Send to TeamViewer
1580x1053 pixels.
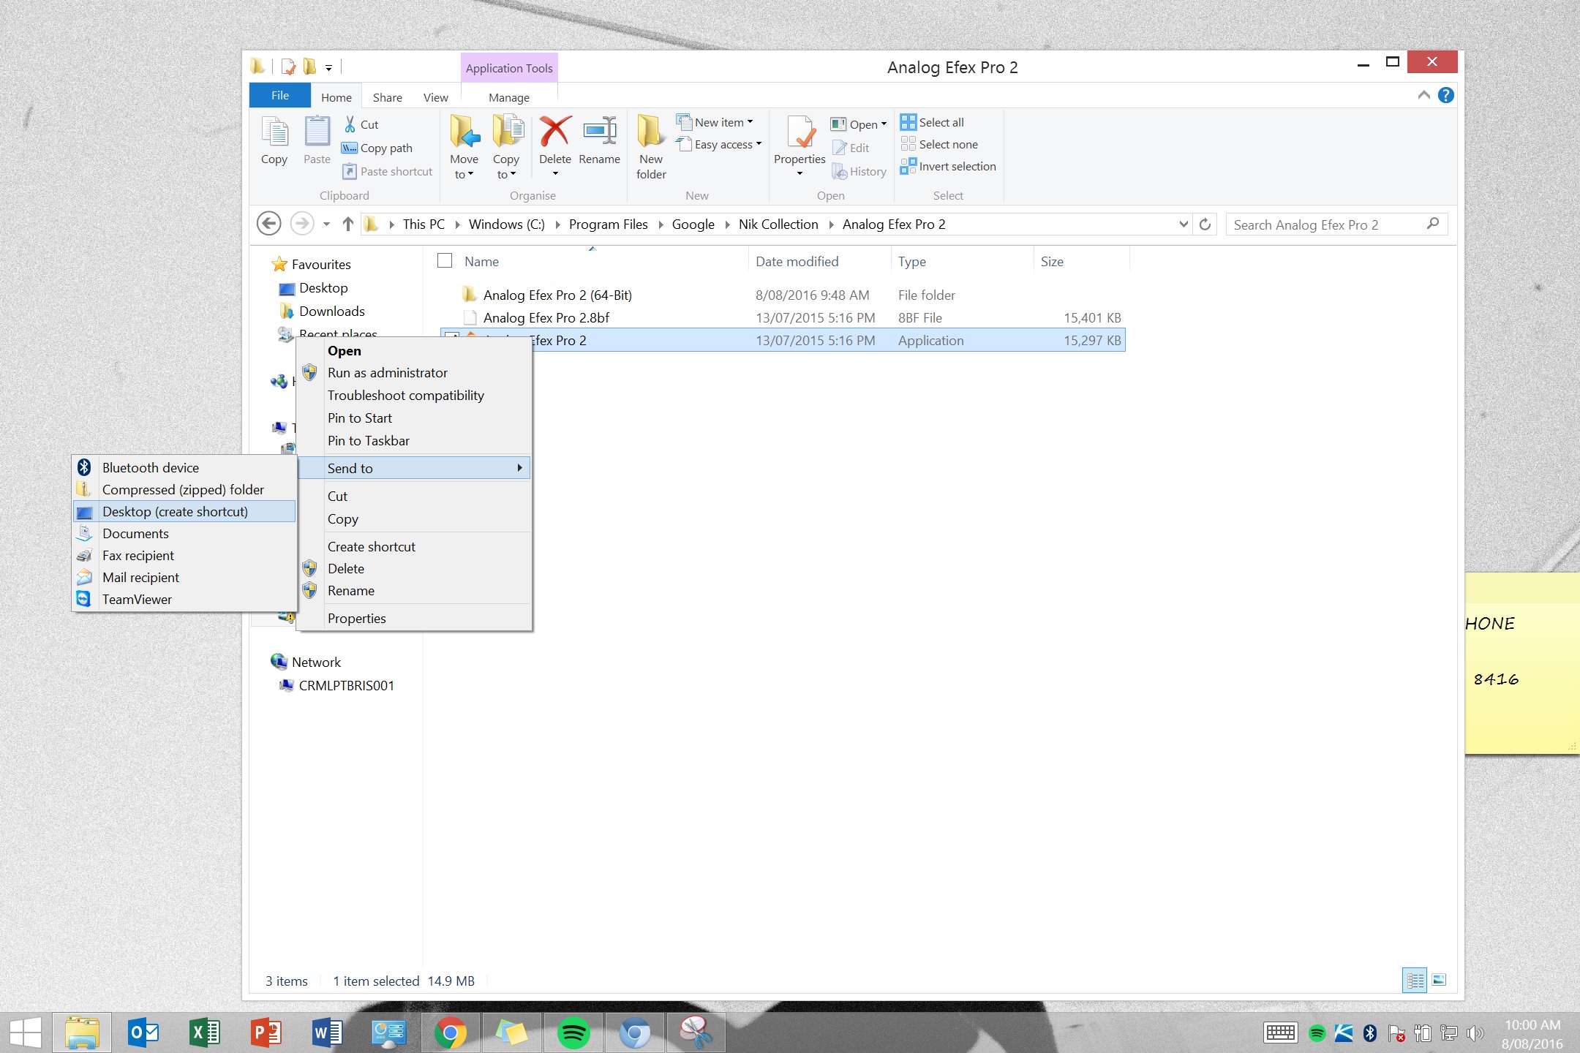click(x=184, y=599)
